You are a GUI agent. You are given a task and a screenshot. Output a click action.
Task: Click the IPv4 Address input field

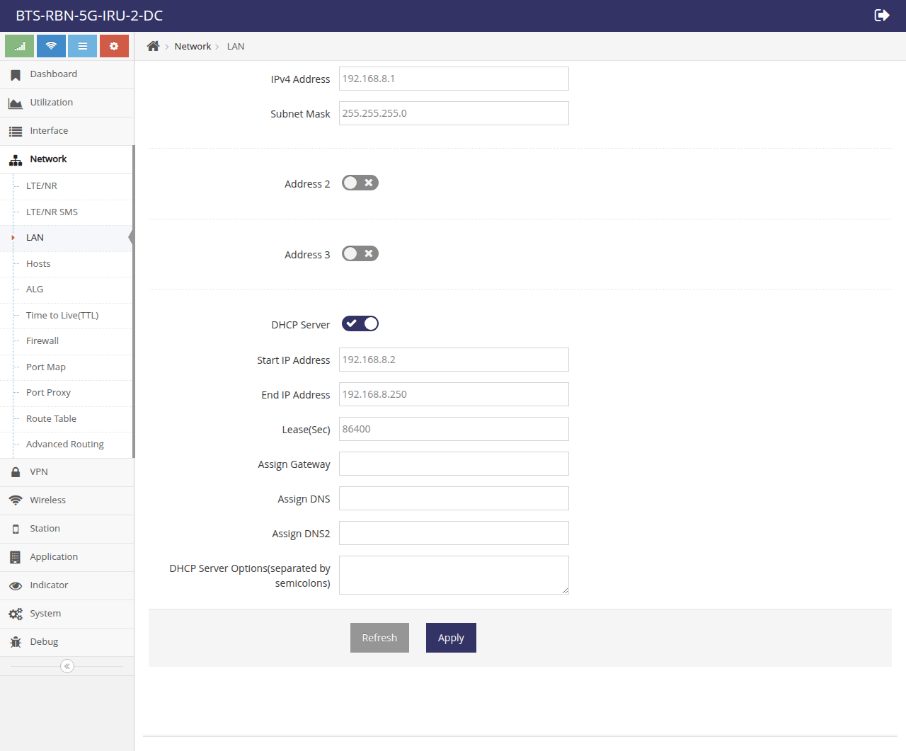pos(454,79)
